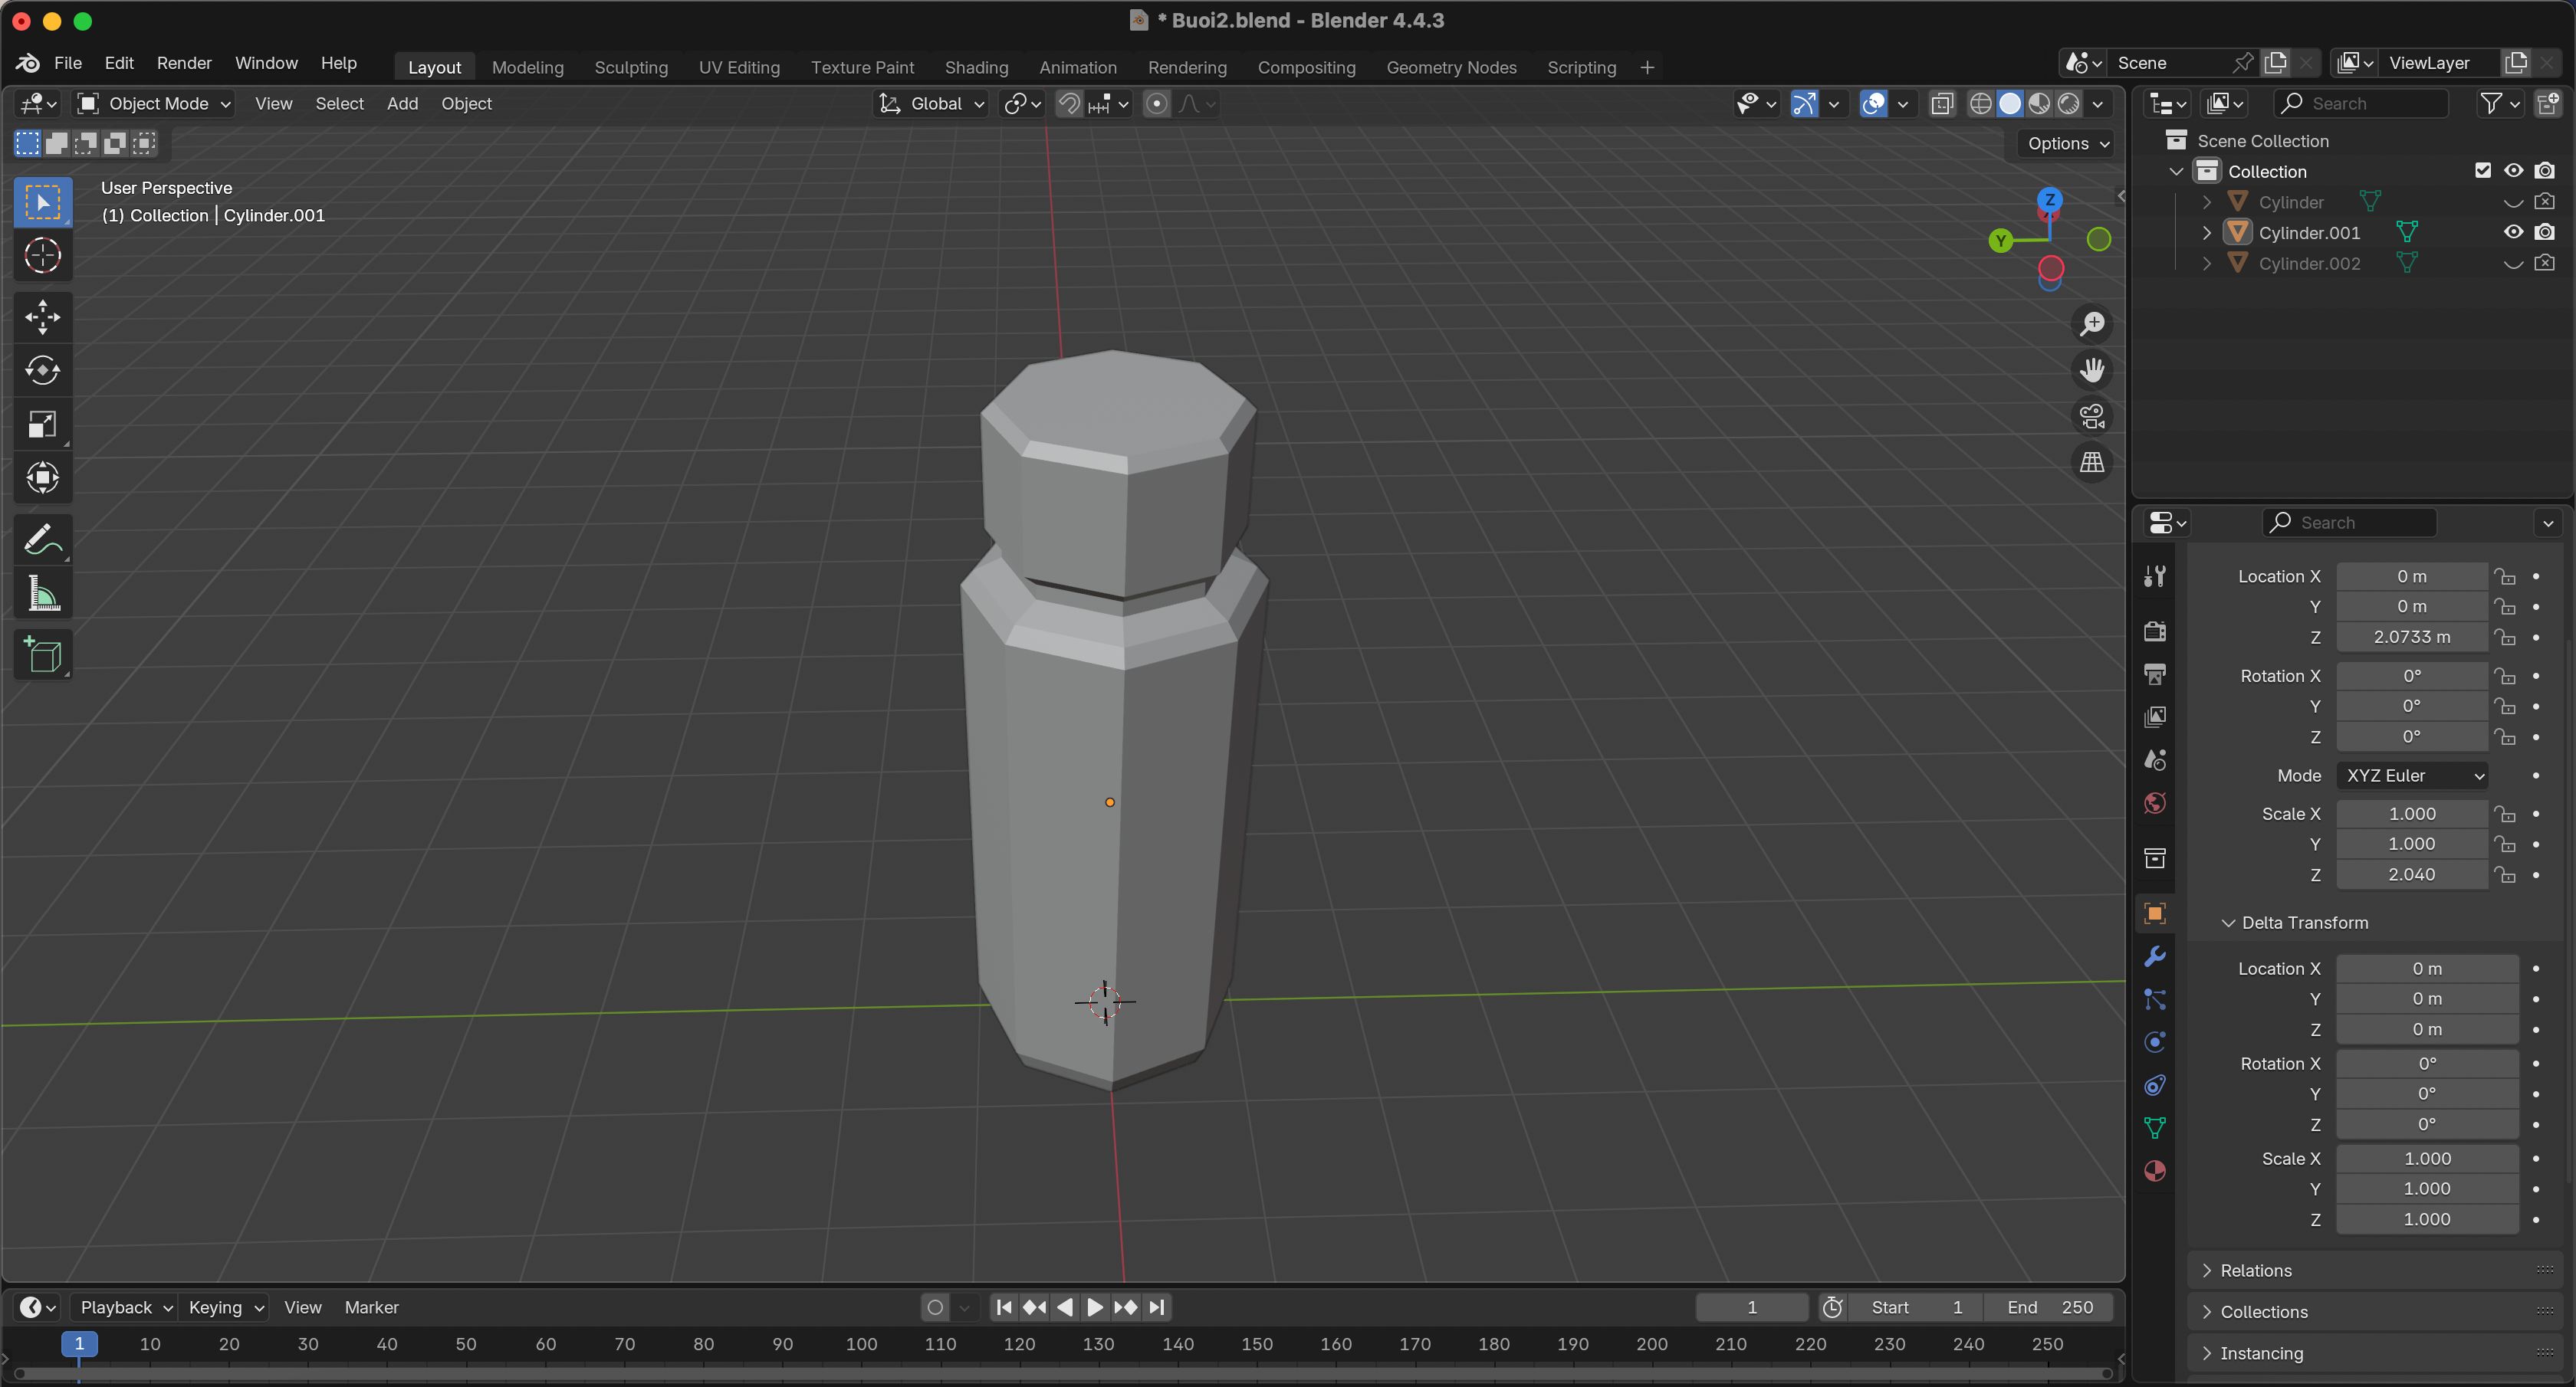Open the Material properties tab
The image size is (2576, 1387).
click(x=2155, y=1171)
